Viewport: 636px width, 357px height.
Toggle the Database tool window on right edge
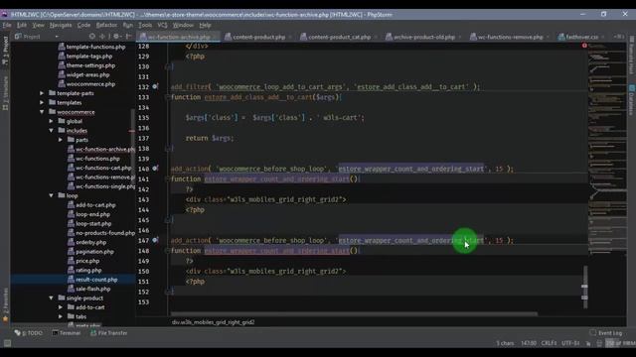632,100
